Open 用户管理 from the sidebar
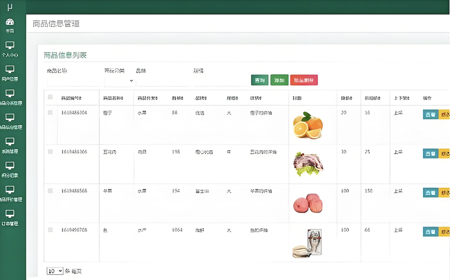This screenshot has width=450, height=280. click(10, 70)
